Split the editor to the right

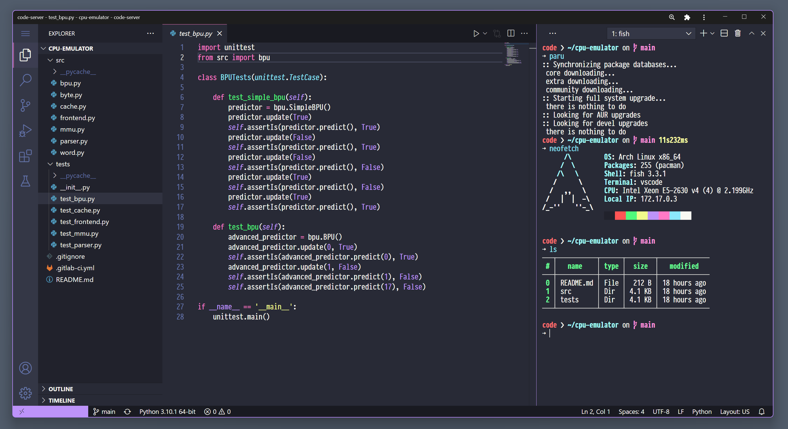click(x=510, y=33)
